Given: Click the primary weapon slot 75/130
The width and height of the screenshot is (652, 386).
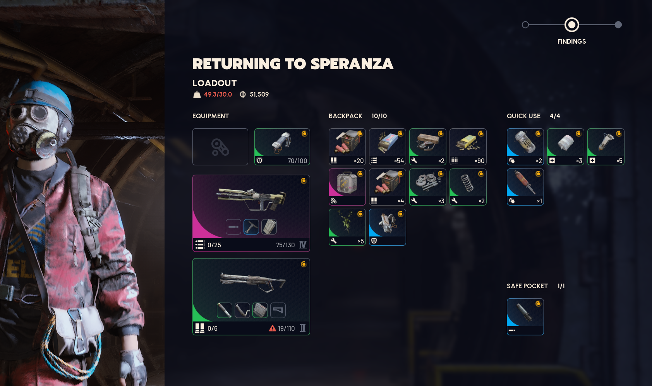Looking at the screenshot, I should pos(251,213).
